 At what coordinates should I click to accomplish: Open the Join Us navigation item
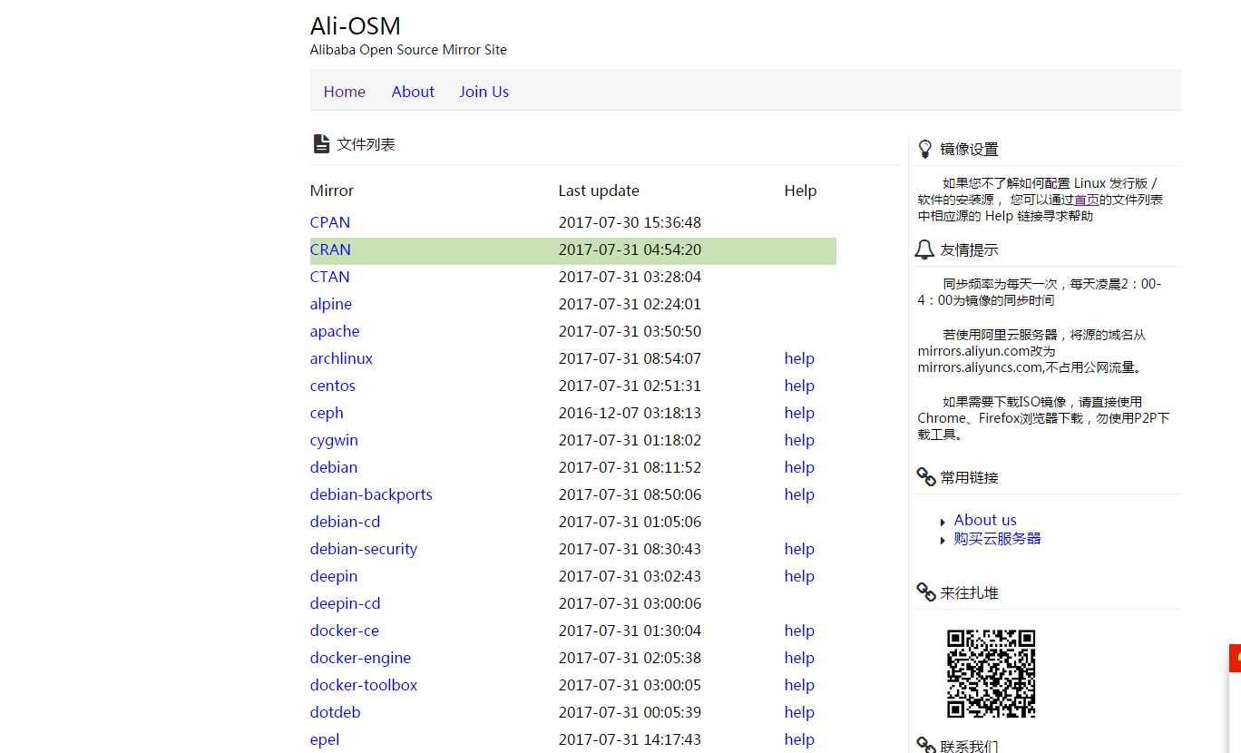[484, 92]
